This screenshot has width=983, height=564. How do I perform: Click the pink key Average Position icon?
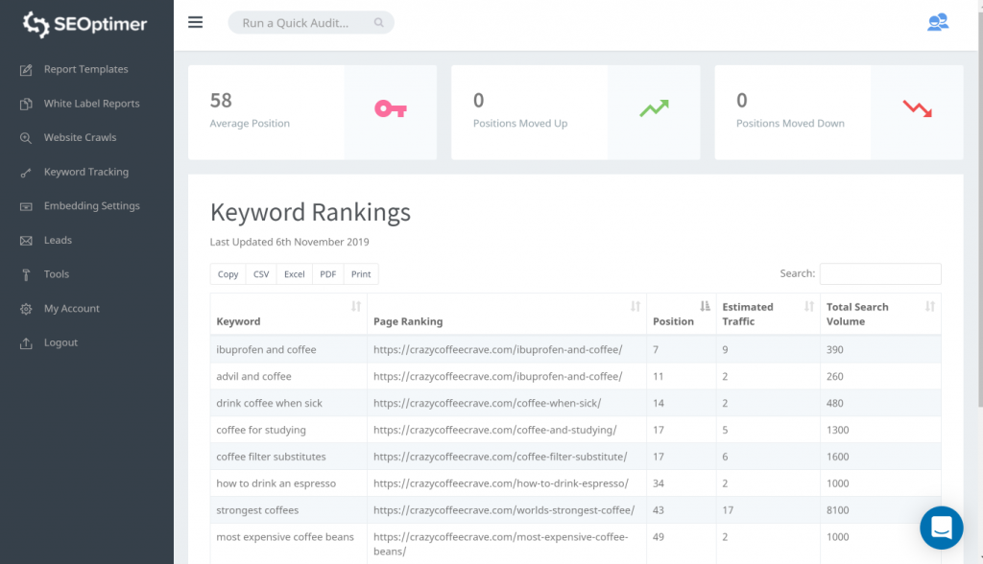[391, 109]
